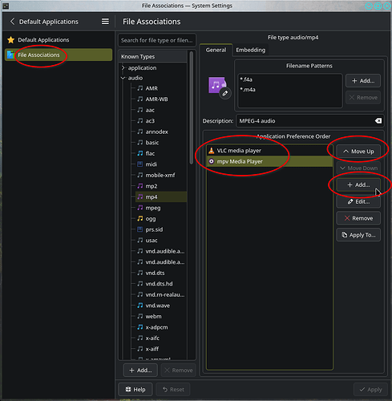Select the vnd.dts.hd type

(x=159, y=284)
